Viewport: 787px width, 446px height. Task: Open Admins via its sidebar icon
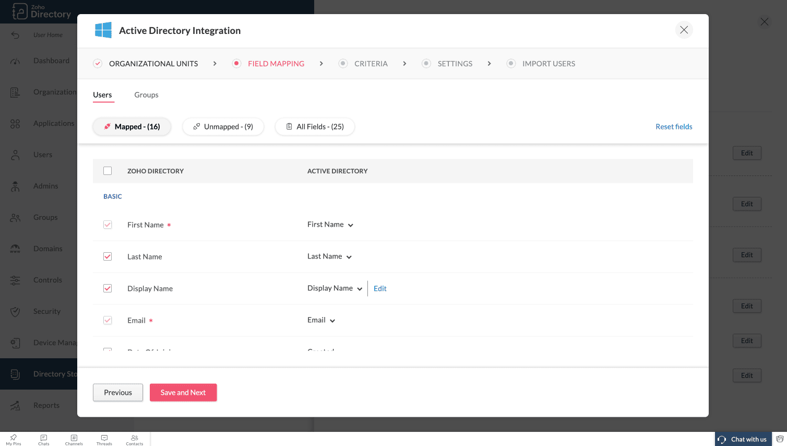(15, 186)
